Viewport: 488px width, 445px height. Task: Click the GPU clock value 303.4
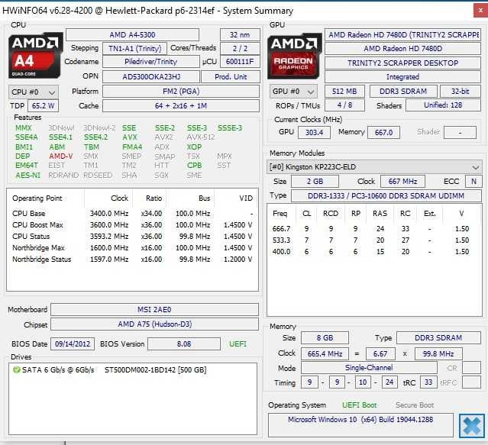click(x=314, y=133)
